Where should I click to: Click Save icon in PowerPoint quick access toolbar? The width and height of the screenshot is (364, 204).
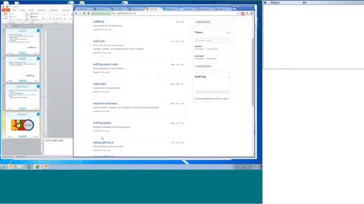[x=7, y=6]
